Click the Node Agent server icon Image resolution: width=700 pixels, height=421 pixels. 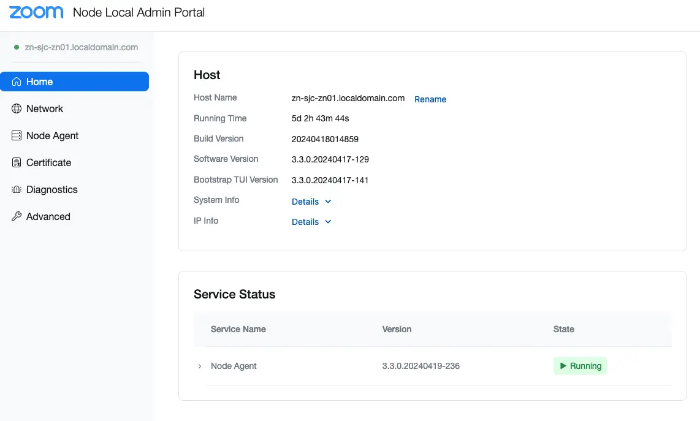(x=17, y=135)
